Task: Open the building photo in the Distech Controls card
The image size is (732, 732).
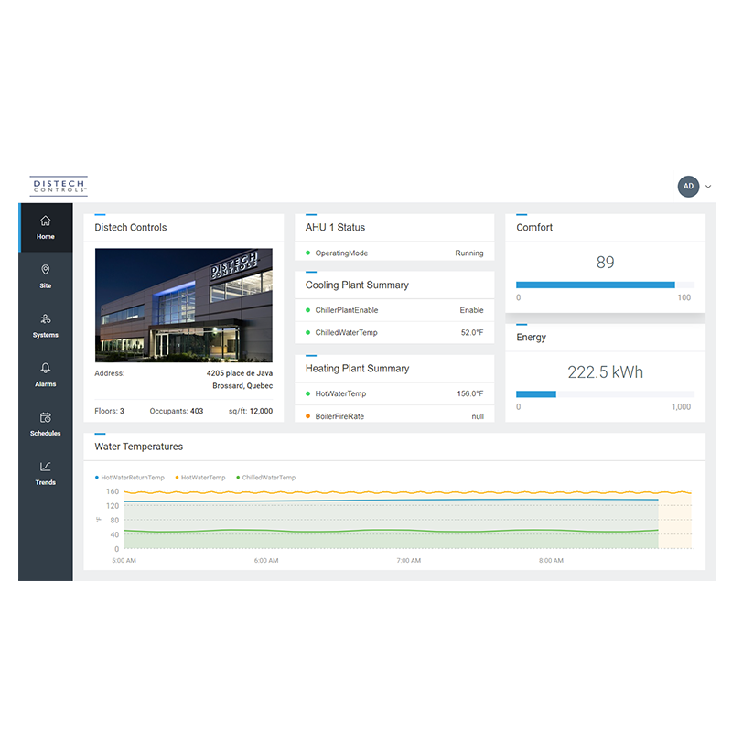Action: [x=183, y=305]
